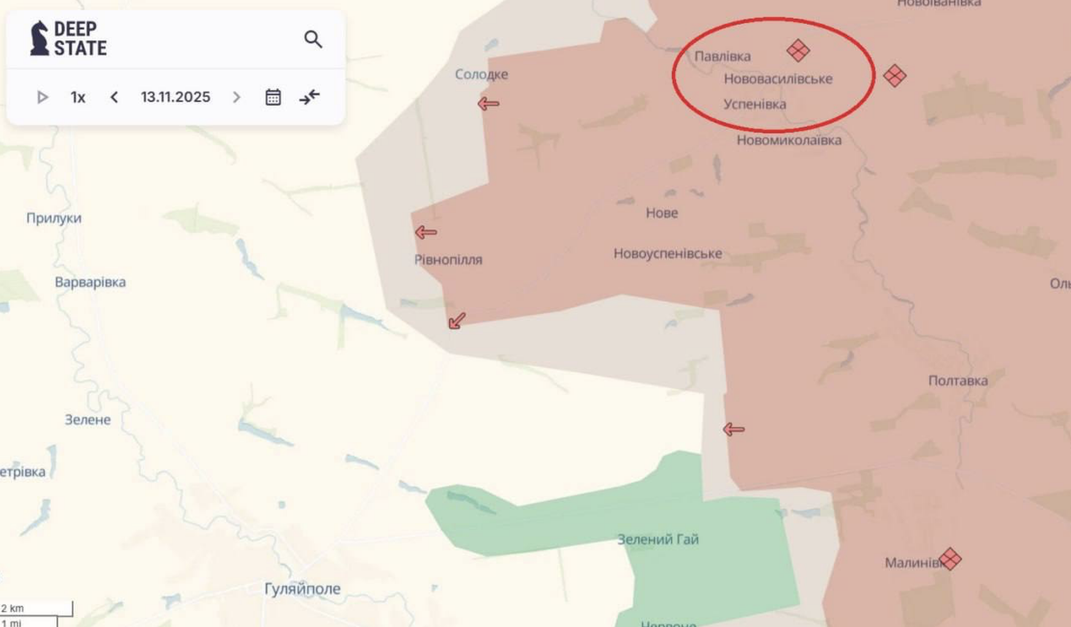Click the Нововасилівське village label
This screenshot has width=1071, height=627.
pyautogui.click(x=778, y=79)
